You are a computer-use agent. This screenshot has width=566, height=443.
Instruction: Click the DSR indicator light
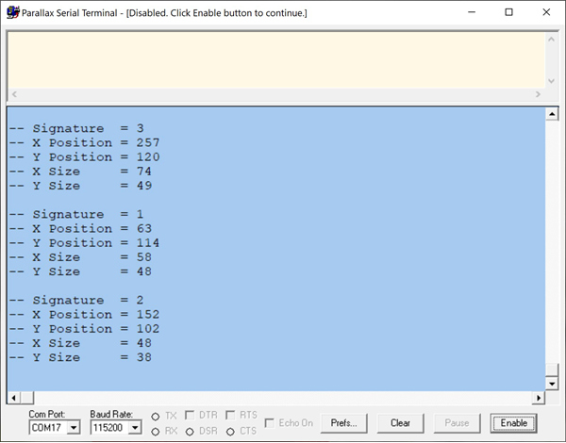click(x=191, y=432)
